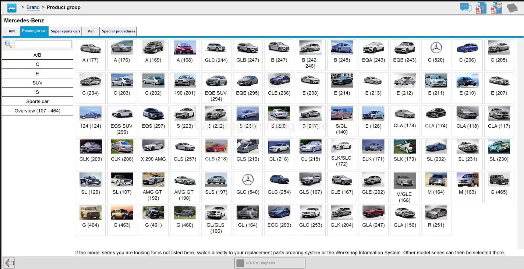Screen dimensions: 524x269
Task: Open the G (463) model tile
Action: 122,220
